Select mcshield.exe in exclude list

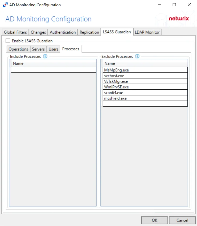145,98
